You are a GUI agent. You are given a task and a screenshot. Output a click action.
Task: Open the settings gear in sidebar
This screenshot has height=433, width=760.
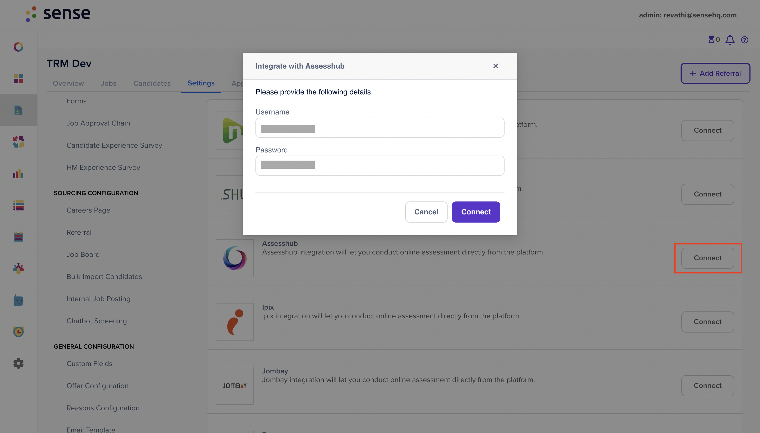[18, 363]
